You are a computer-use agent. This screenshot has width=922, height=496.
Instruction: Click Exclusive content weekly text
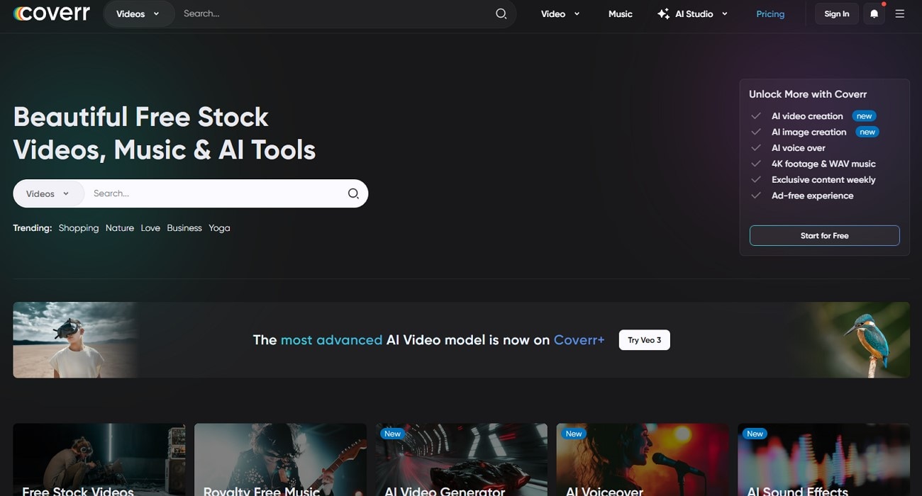(823, 180)
